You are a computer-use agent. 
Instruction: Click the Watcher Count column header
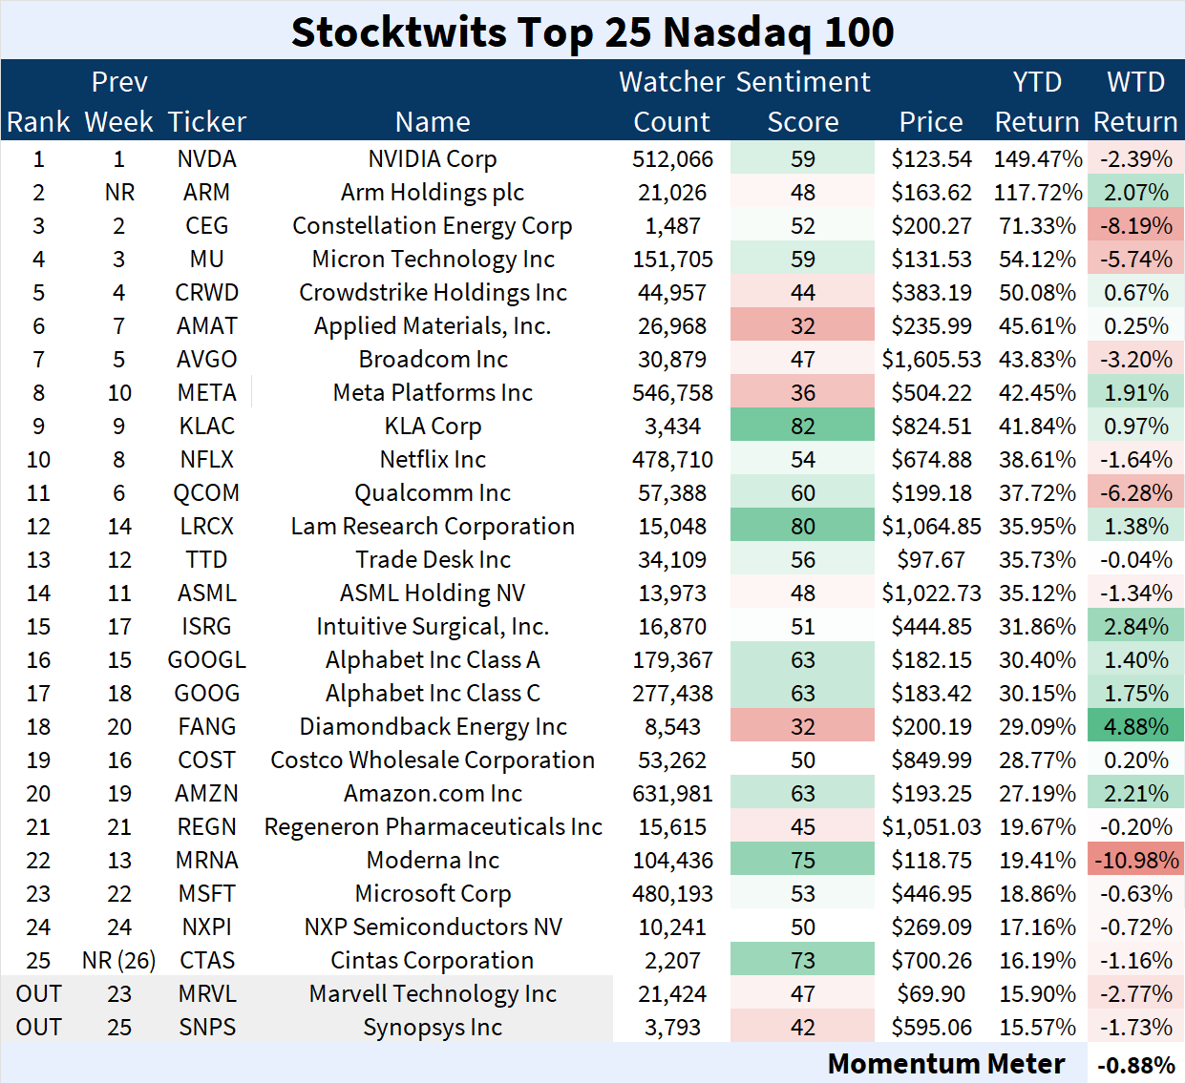(x=671, y=101)
